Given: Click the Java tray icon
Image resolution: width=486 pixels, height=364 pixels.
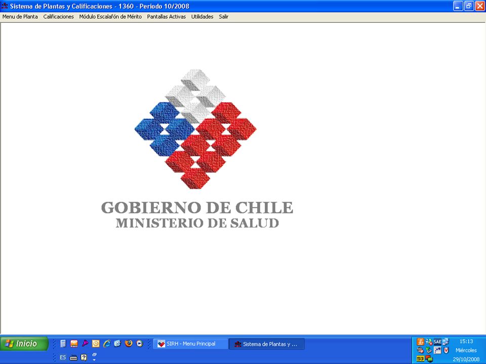Looking at the screenshot, I should click(x=421, y=342).
